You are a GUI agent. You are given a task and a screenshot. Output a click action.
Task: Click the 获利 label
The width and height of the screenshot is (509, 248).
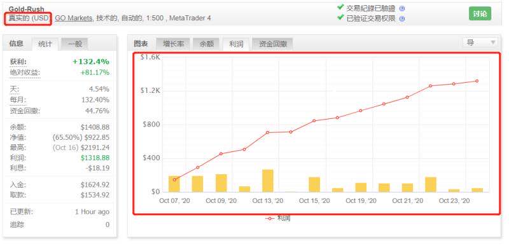18,62
